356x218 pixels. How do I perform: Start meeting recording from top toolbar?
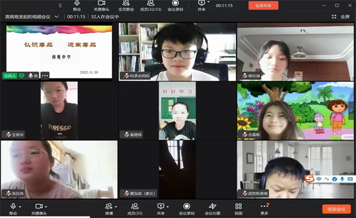175,6
